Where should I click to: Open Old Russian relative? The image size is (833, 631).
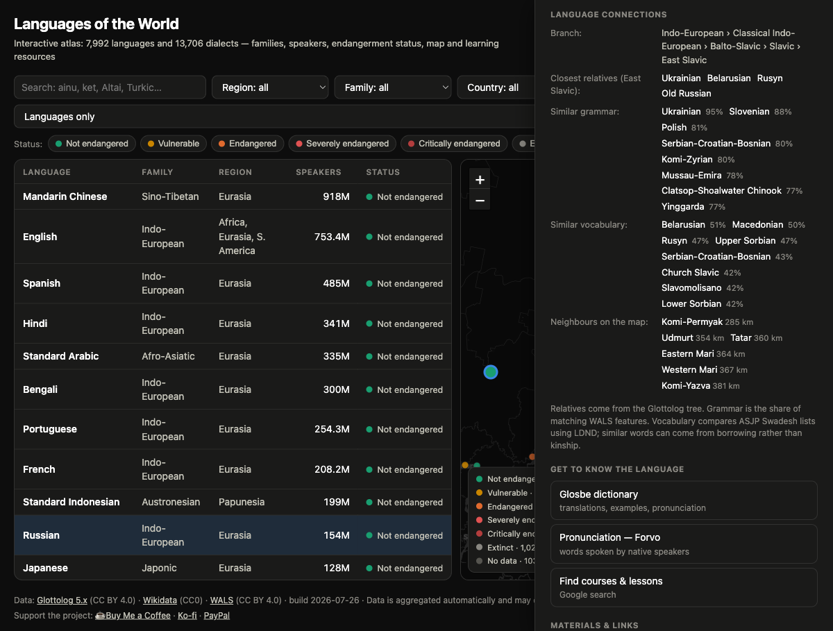[x=687, y=93]
